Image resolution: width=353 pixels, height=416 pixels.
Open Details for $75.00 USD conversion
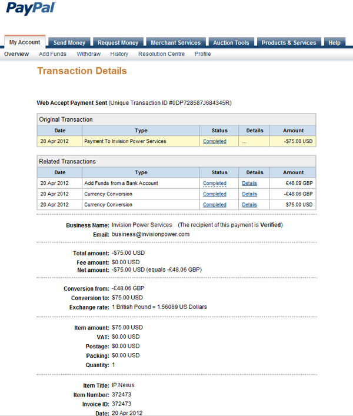click(x=249, y=205)
